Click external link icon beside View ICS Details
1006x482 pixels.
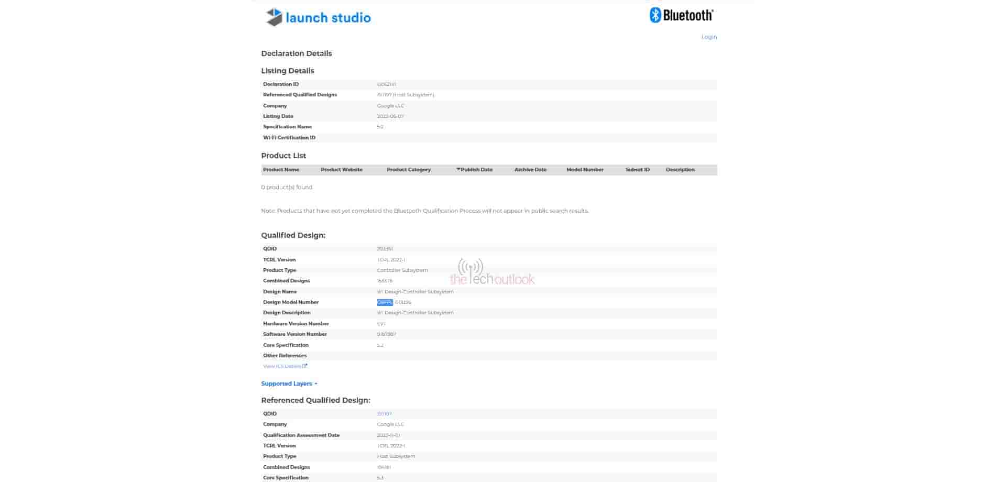(305, 366)
